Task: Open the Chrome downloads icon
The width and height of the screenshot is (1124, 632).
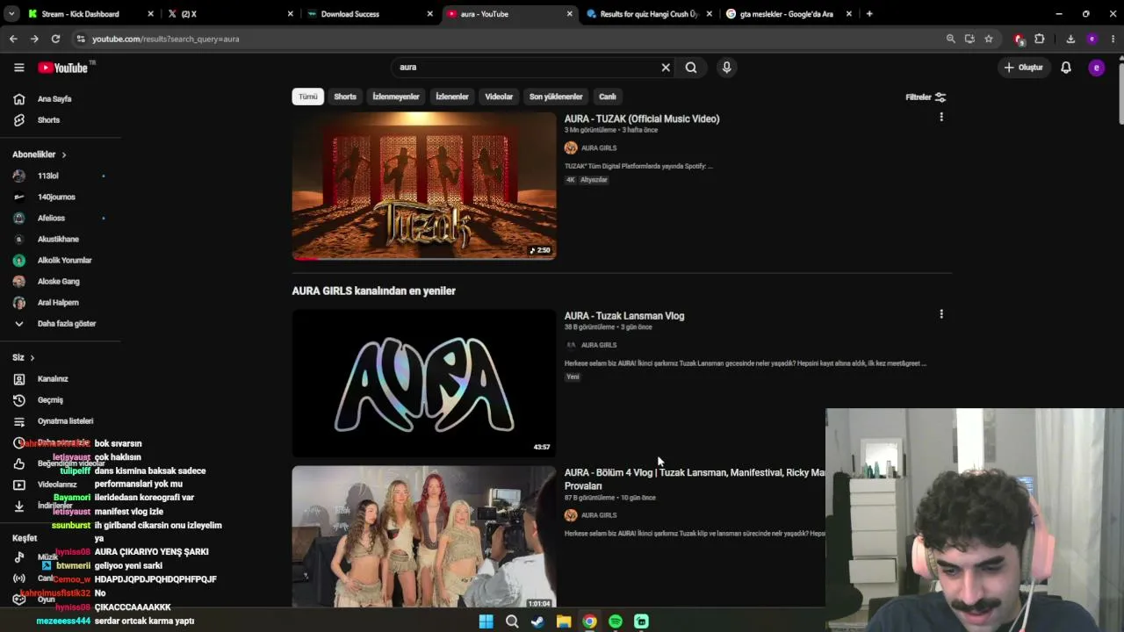Action: [1070, 39]
